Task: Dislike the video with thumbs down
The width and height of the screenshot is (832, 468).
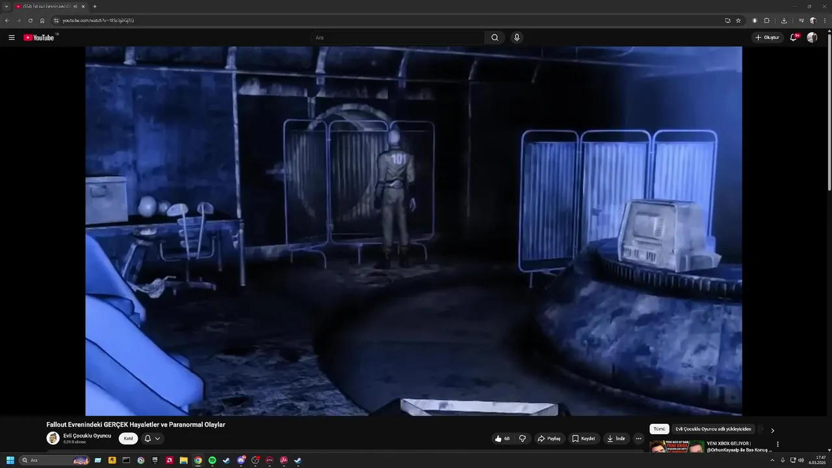Action: pos(522,439)
